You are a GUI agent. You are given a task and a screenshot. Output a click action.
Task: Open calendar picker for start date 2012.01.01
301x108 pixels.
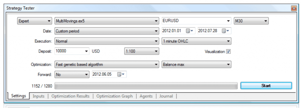click(x=190, y=31)
